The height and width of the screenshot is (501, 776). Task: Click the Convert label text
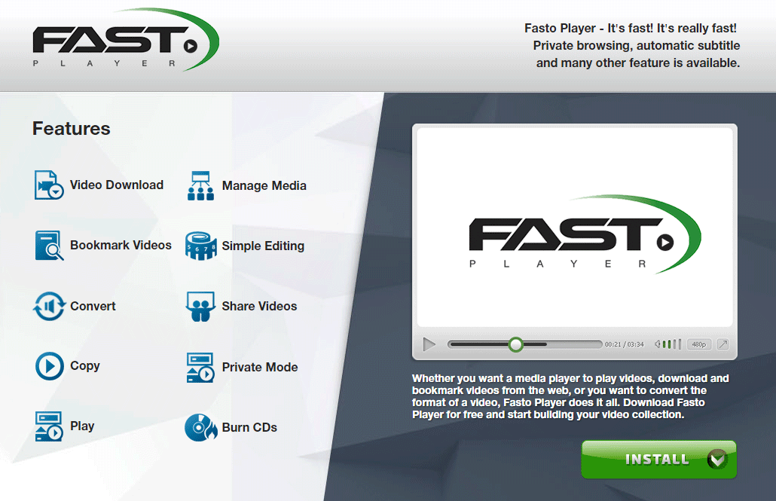[93, 306]
